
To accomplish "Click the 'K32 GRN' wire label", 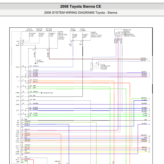I will [33, 86].
